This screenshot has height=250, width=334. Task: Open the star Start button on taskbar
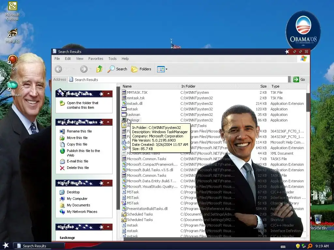click(x=6, y=246)
